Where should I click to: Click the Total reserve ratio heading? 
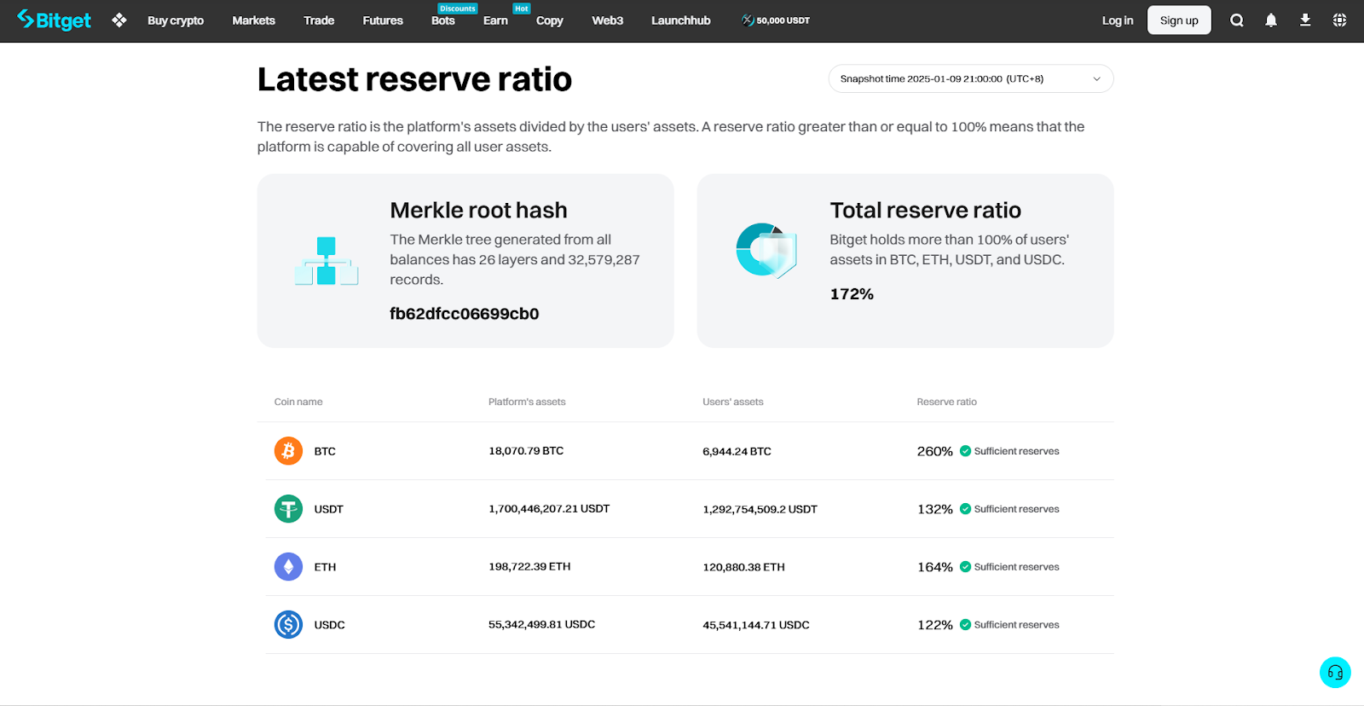[x=926, y=210]
